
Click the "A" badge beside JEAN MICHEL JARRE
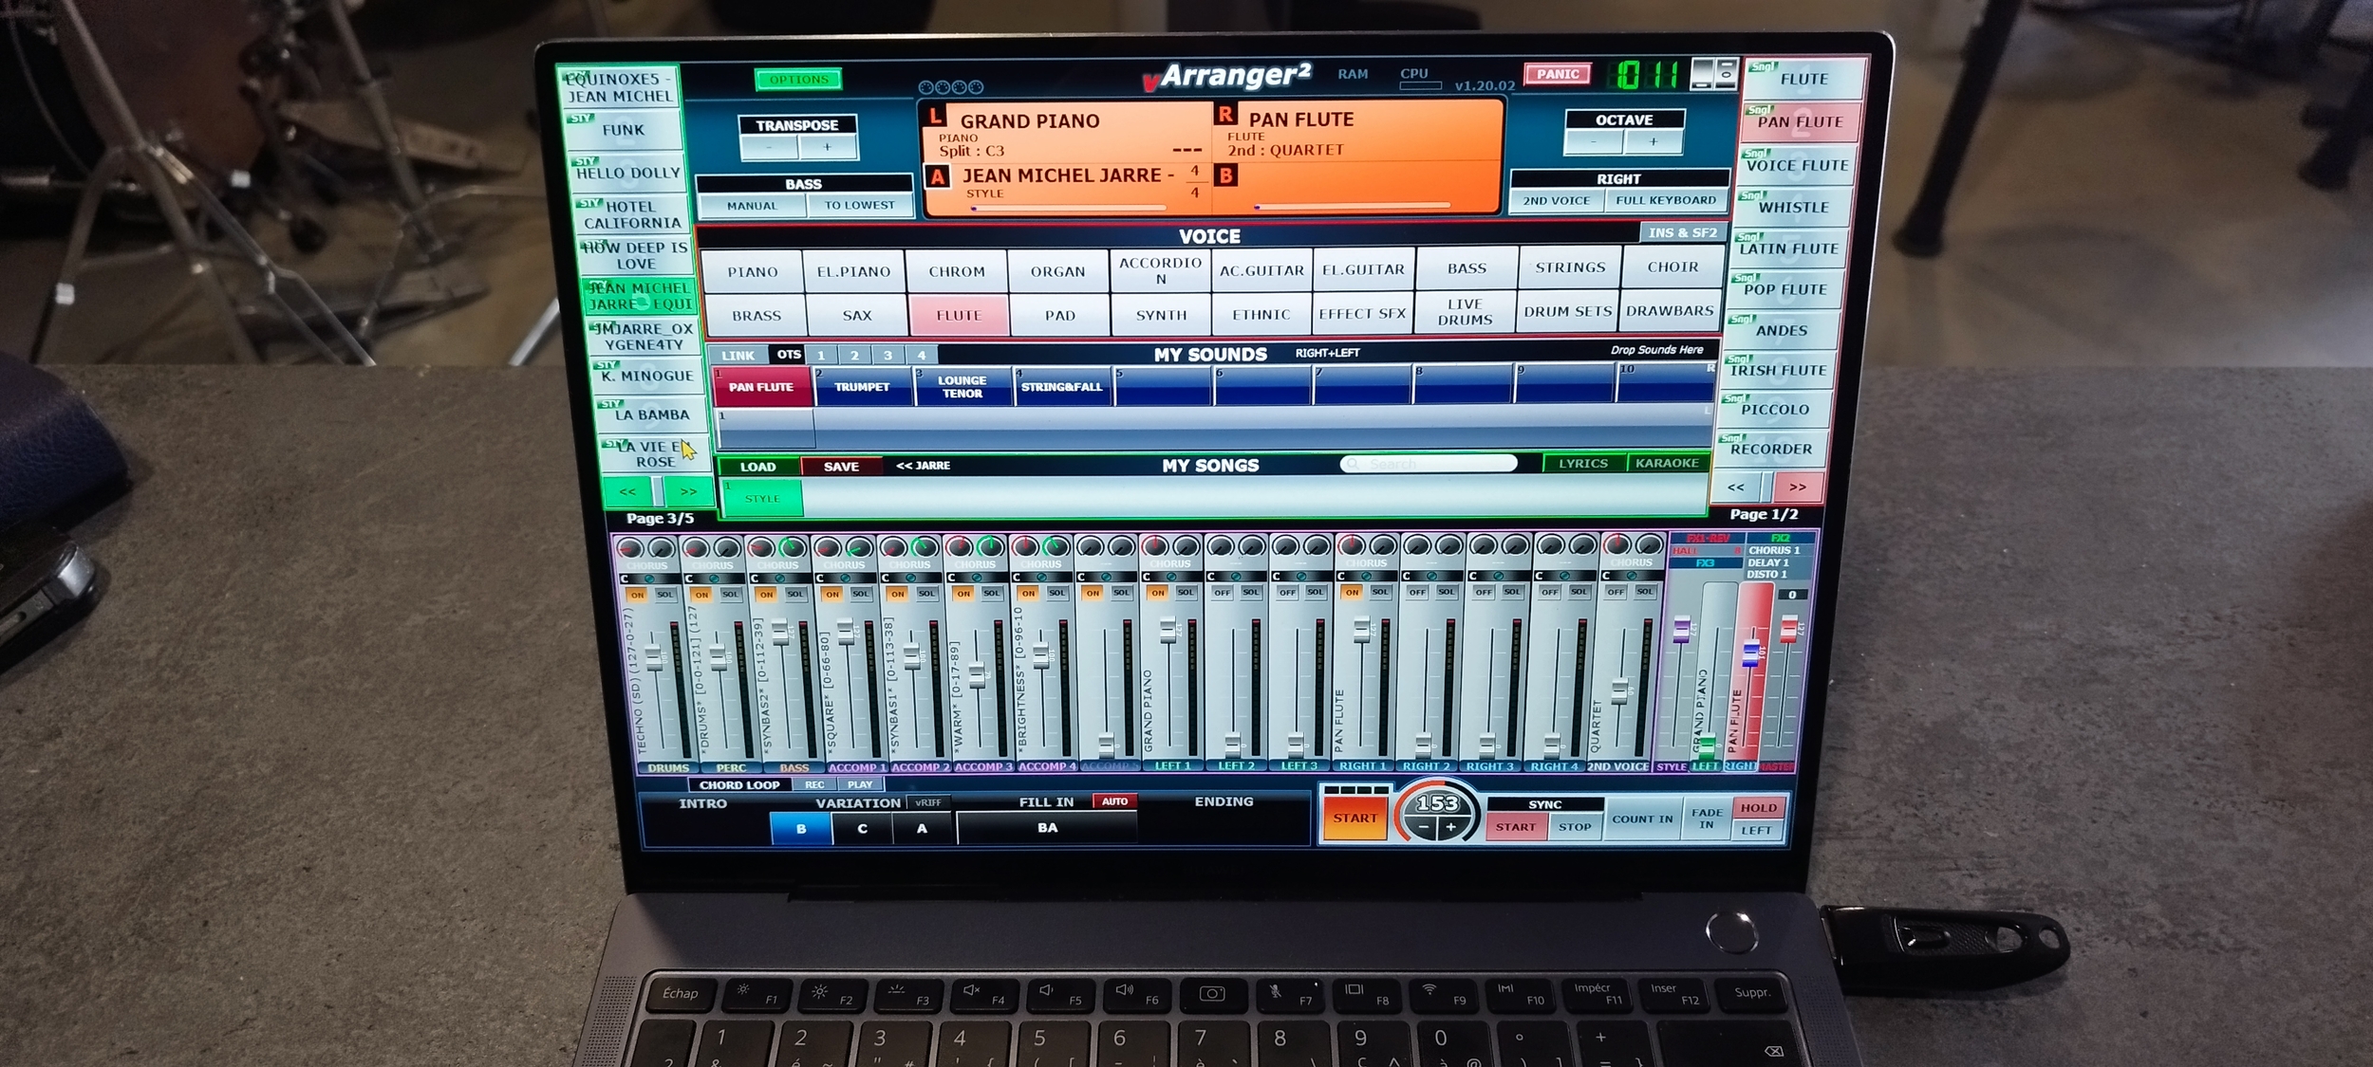(938, 176)
